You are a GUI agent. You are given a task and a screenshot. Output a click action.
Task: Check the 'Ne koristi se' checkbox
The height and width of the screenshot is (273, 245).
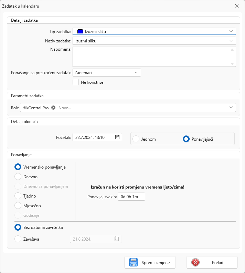(x=76, y=82)
